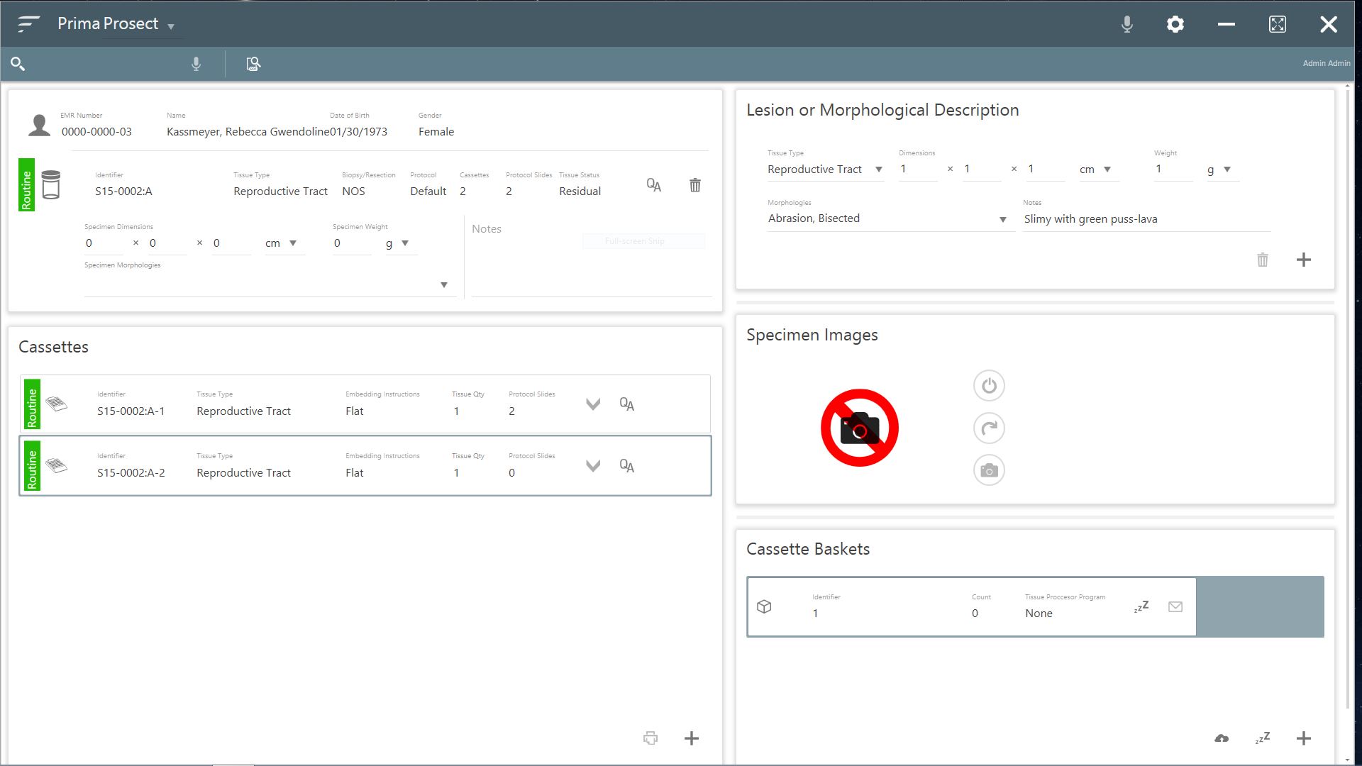Add a lesion description with plus icon
1362x766 pixels.
pyautogui.click(x=1304, y=260)
